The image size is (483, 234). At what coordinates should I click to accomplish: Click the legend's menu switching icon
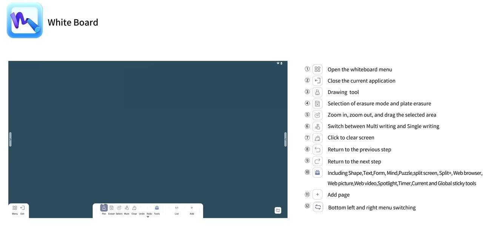pyautogui.click(x=318, y=207)
